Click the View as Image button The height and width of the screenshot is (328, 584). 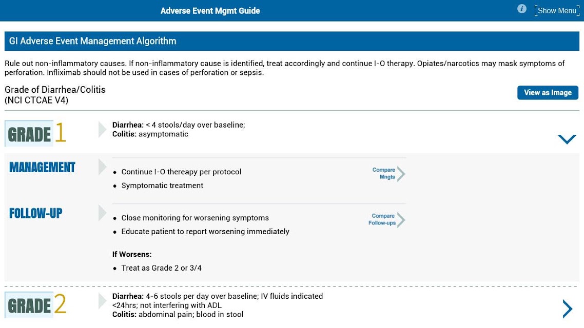point(548,93)
